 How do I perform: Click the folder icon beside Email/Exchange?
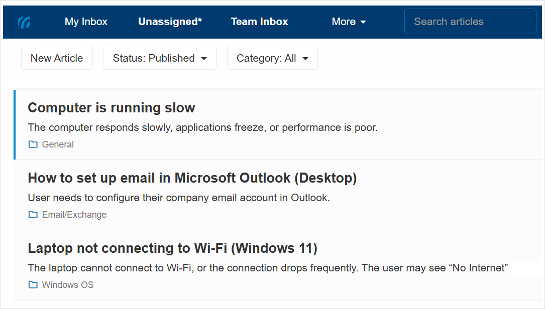point(33,214)
